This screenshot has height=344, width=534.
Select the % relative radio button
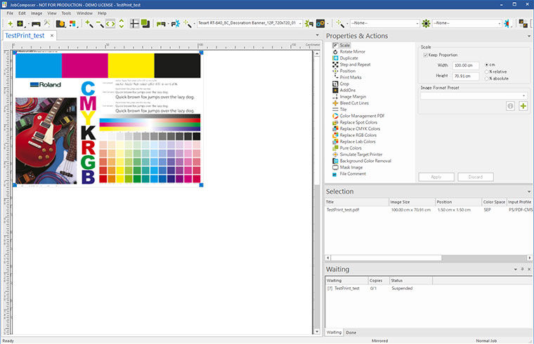pyautogui.click(x=488, y=71)
